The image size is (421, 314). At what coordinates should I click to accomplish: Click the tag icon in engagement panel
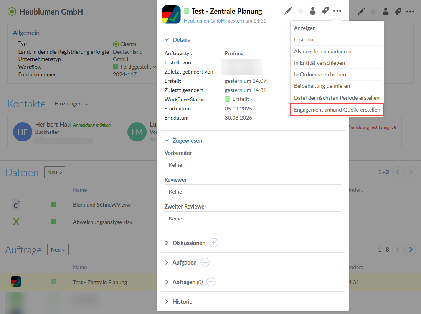[x=325, y=11]
